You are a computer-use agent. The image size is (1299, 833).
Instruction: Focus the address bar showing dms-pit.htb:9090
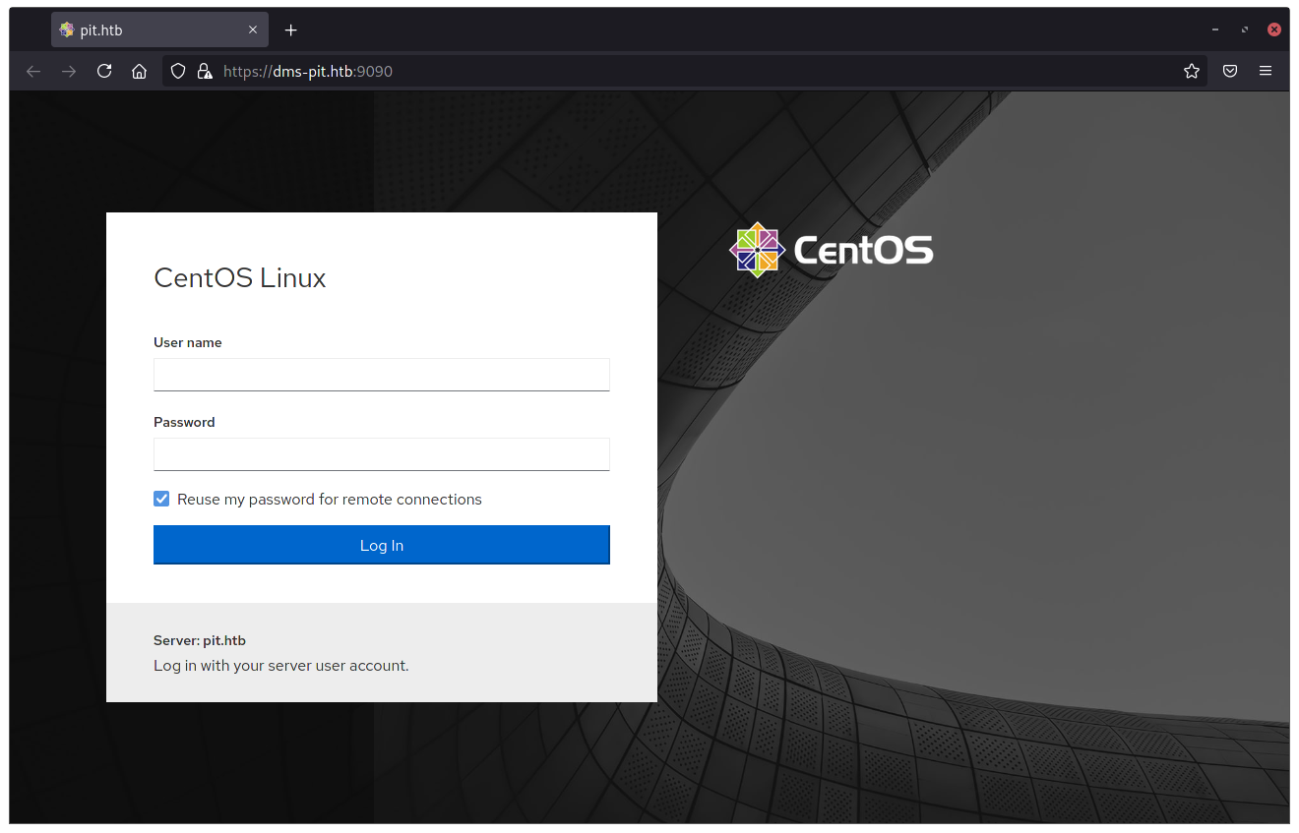coord(689,71)
